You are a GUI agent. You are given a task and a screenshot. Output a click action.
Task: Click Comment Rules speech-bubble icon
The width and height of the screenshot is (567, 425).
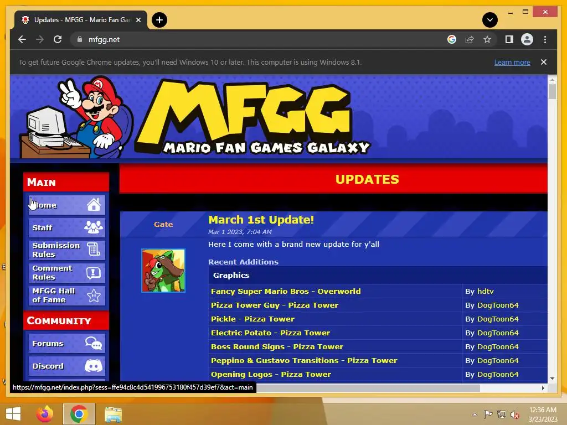(94, 272)
